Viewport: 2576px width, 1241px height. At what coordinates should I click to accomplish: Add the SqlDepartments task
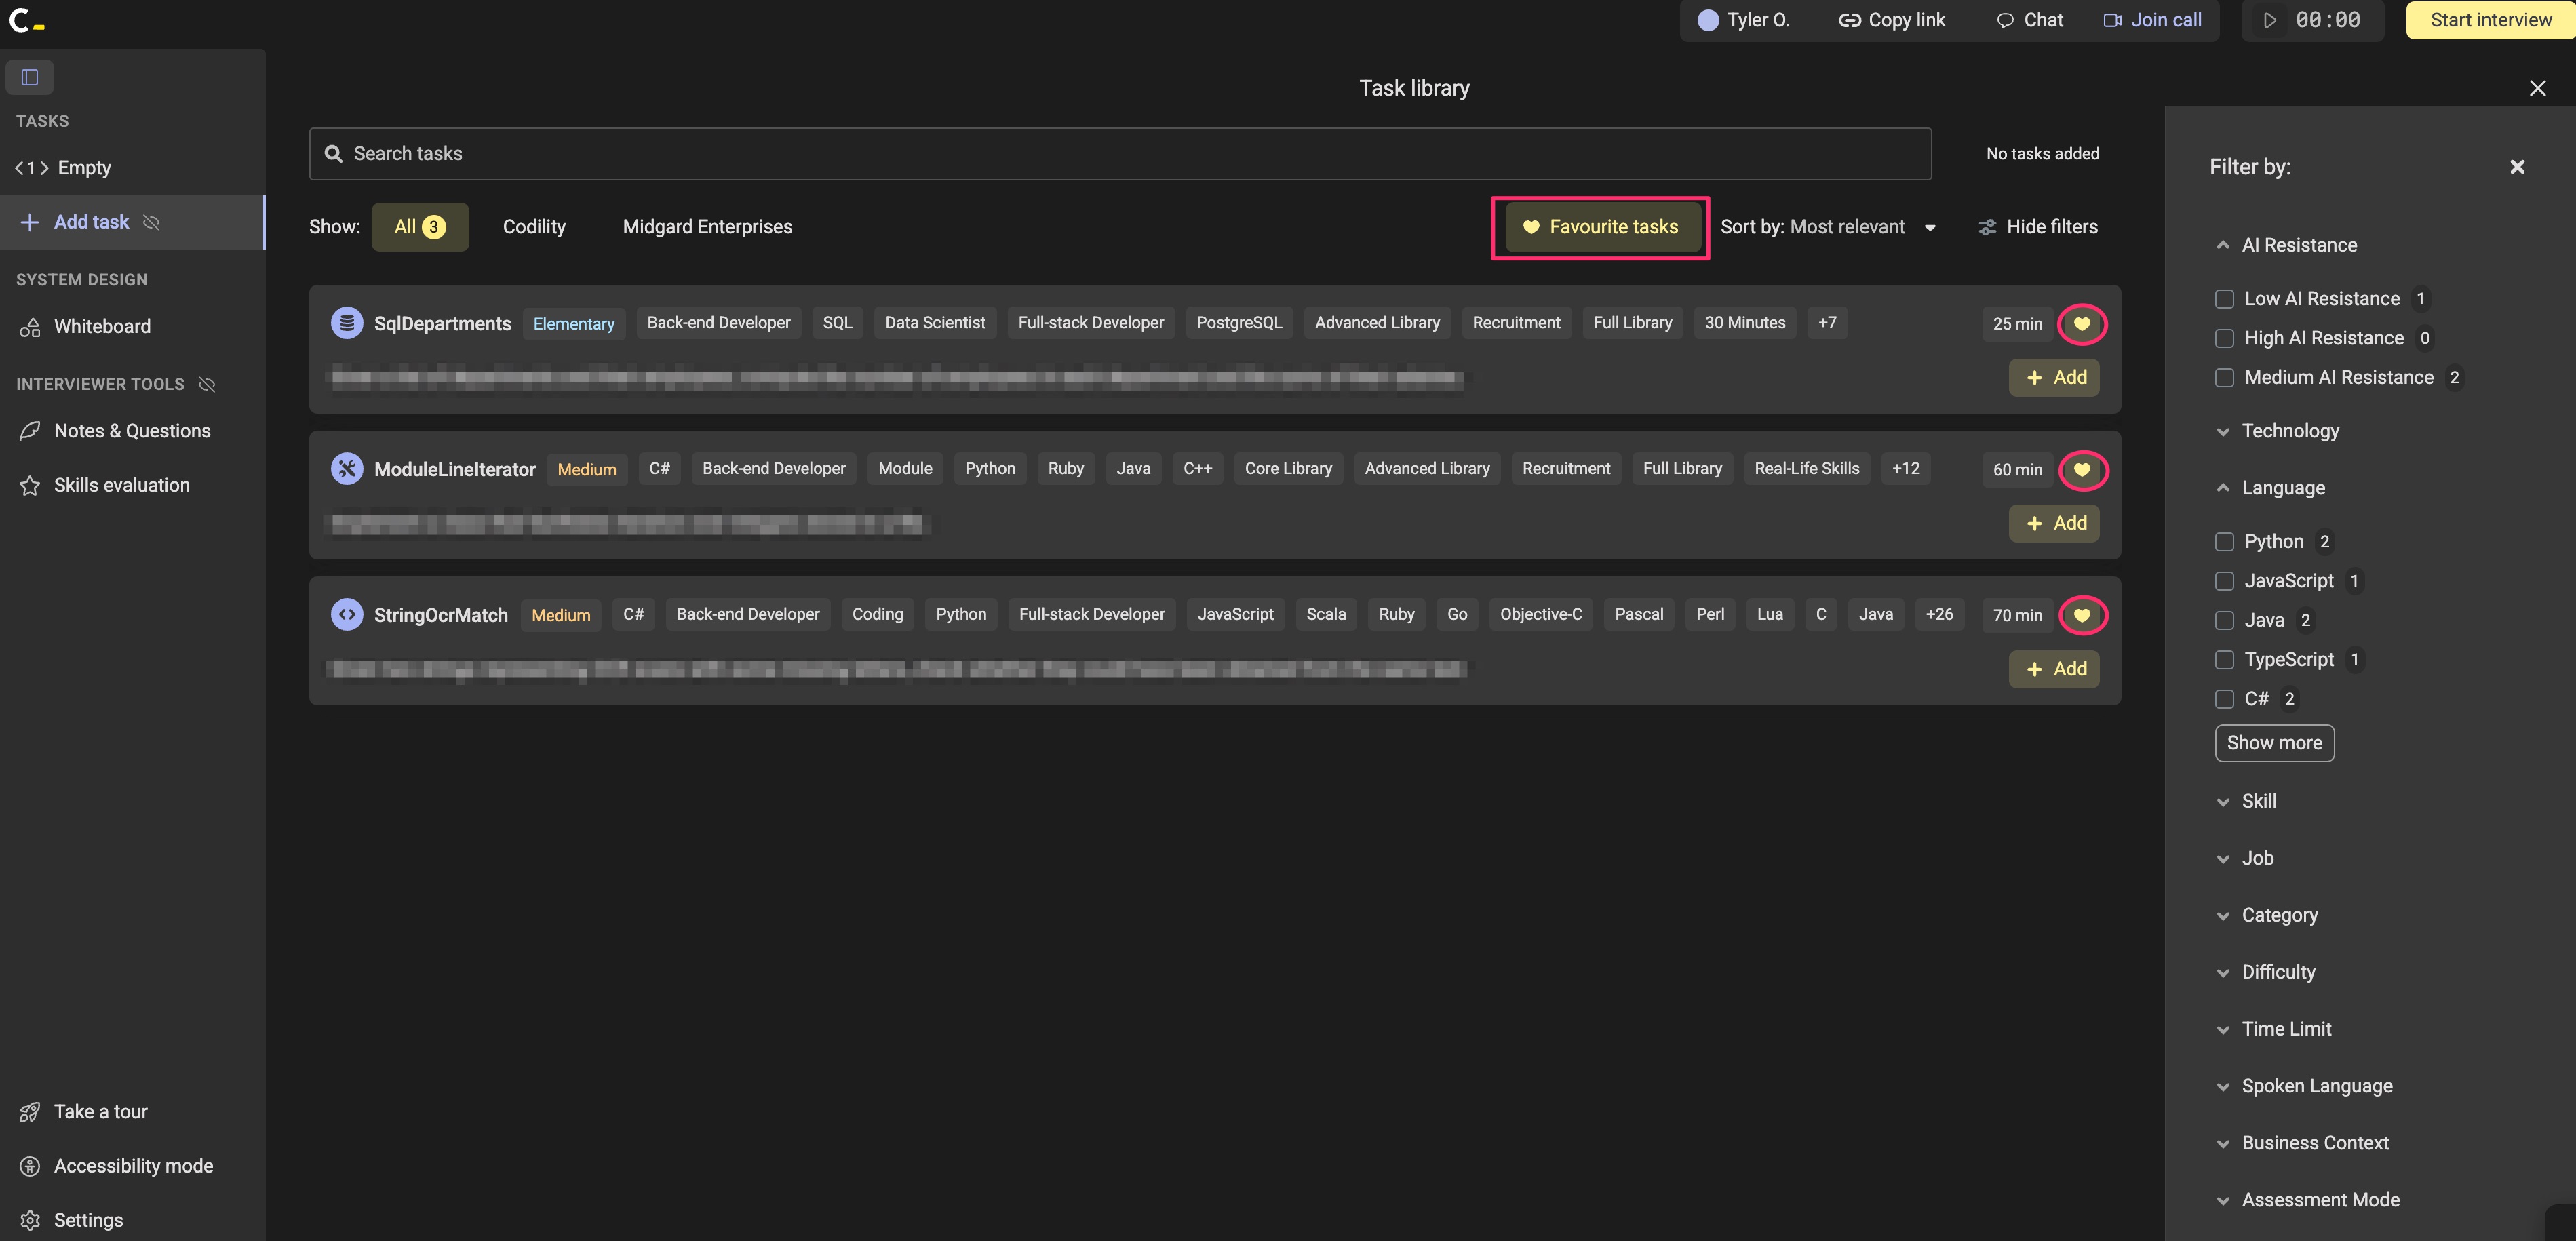[2054, 378]
